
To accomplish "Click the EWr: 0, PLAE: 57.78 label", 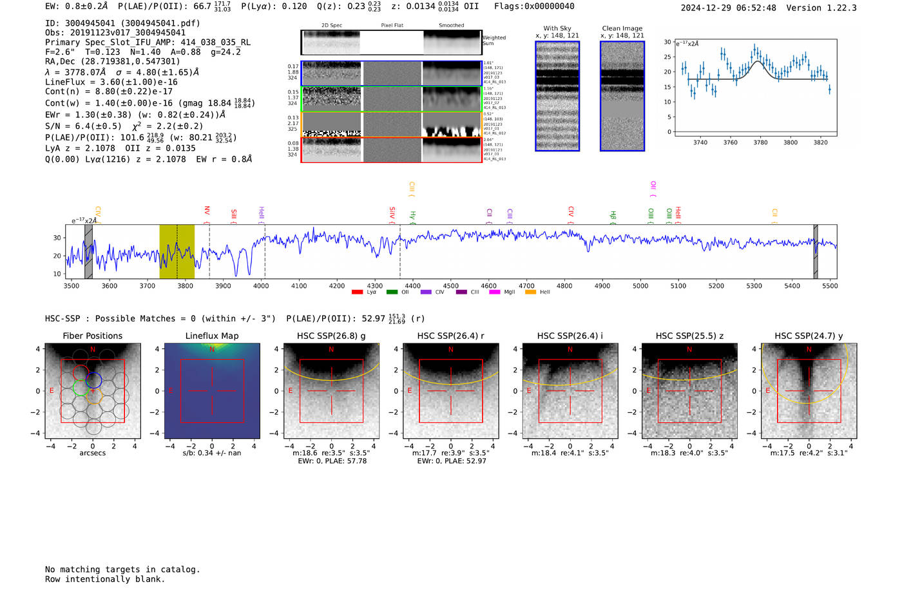I will tap(331, 461).
